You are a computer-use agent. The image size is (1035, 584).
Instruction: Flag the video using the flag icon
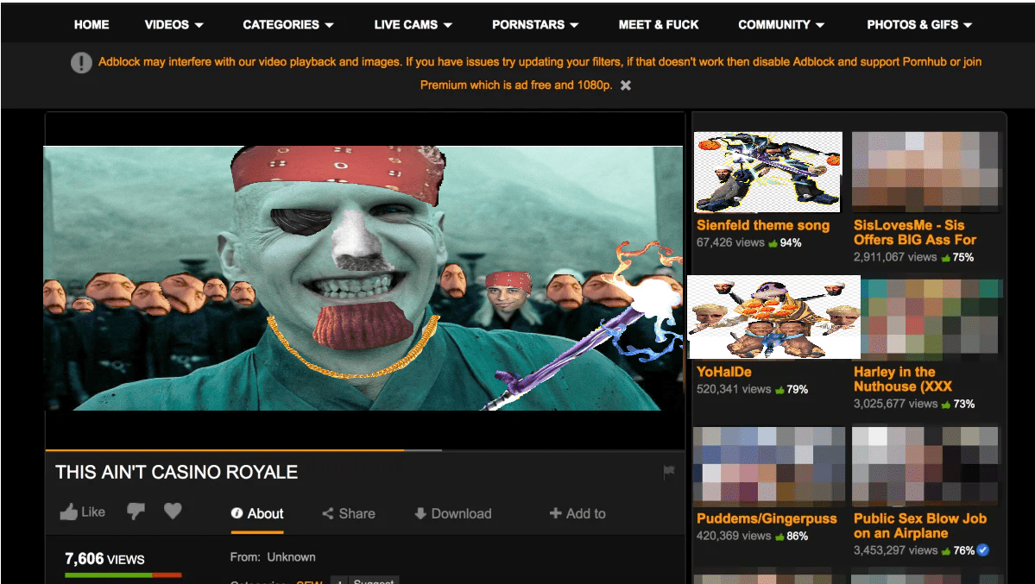[x=669, y=472]
